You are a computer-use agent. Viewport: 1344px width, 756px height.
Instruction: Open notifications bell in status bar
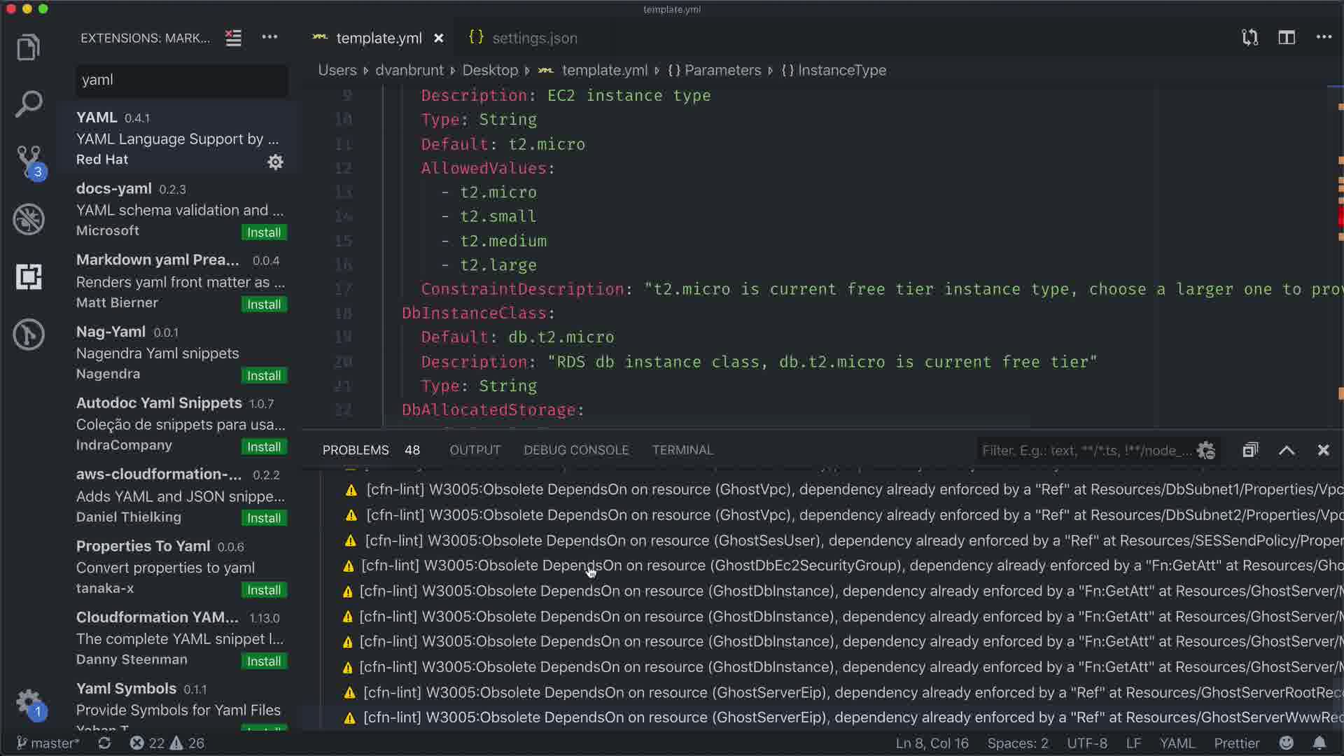[1319, 743]
